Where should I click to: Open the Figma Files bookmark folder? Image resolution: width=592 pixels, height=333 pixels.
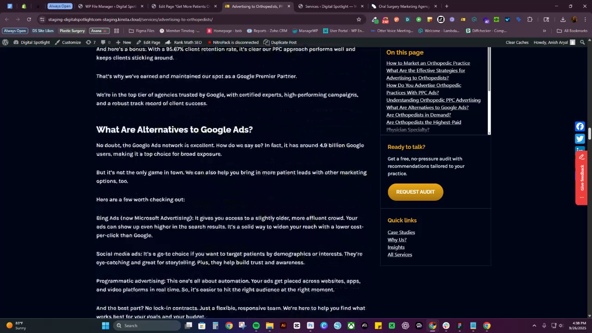point(142,31)
